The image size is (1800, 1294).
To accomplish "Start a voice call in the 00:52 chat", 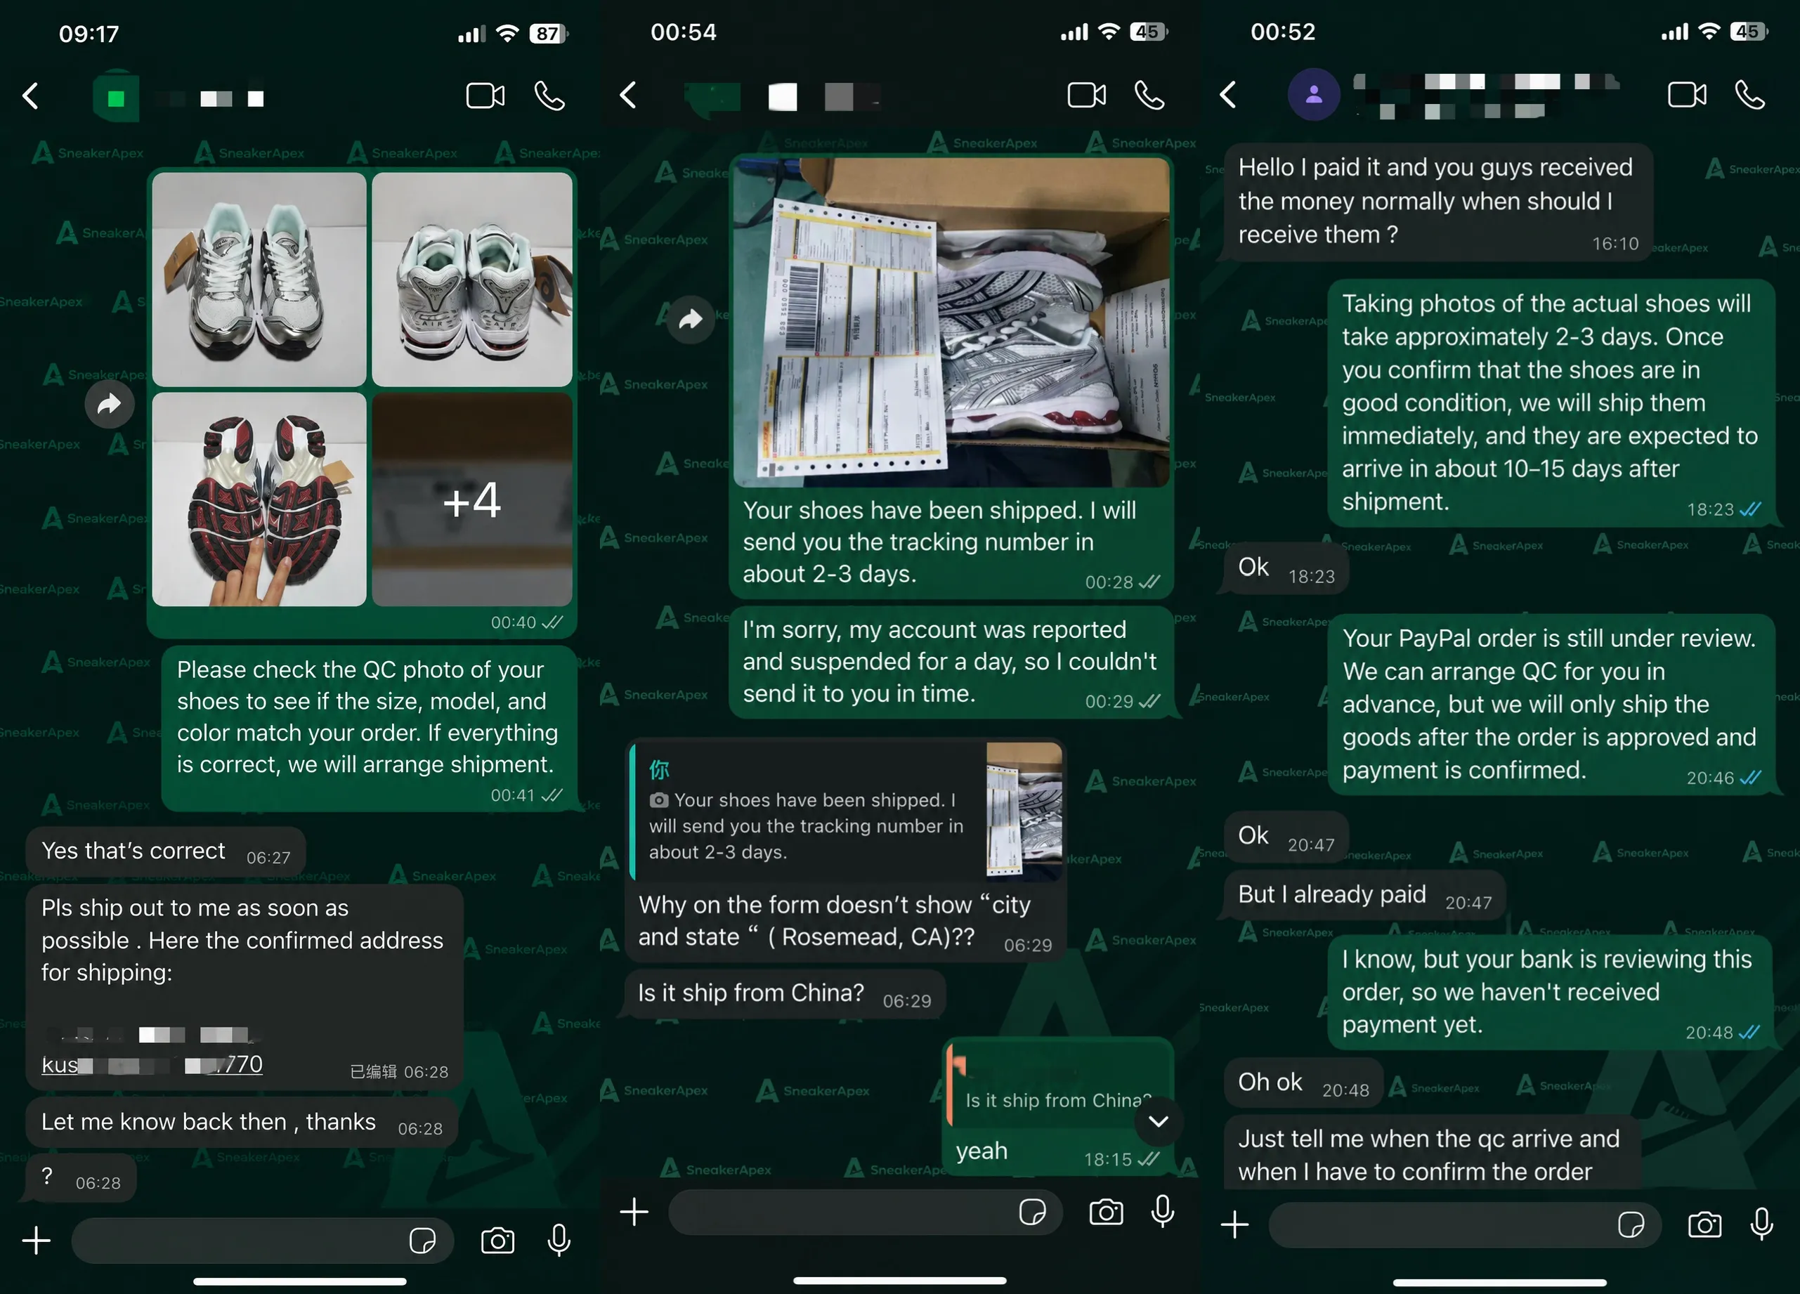I will click(x=1750, y=96).
